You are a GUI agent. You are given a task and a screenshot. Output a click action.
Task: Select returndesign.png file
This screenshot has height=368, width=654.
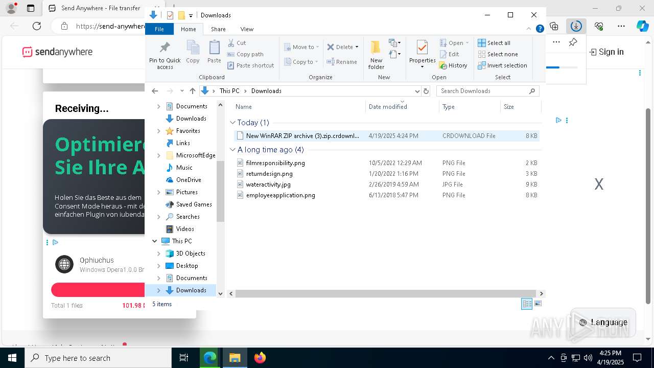coord(269,174)
